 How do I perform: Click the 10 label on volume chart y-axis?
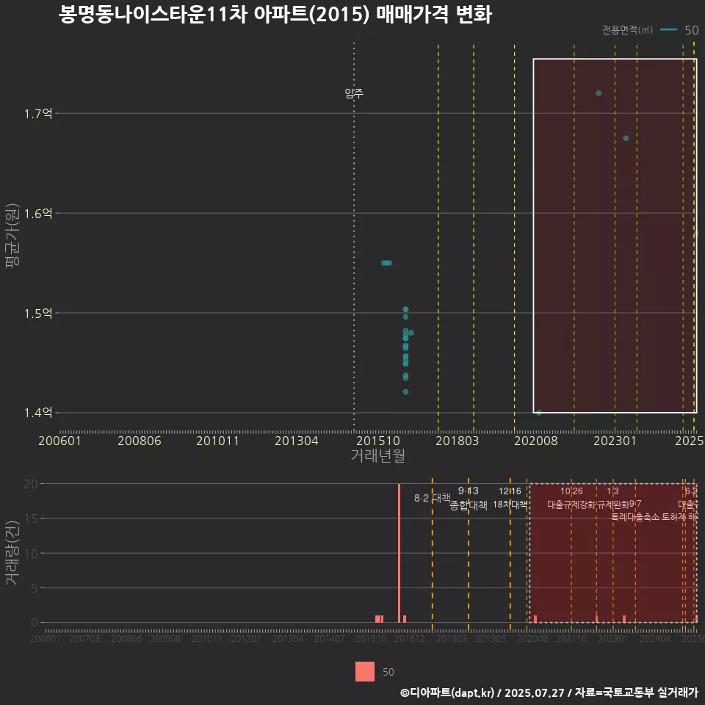pos(31,554)
